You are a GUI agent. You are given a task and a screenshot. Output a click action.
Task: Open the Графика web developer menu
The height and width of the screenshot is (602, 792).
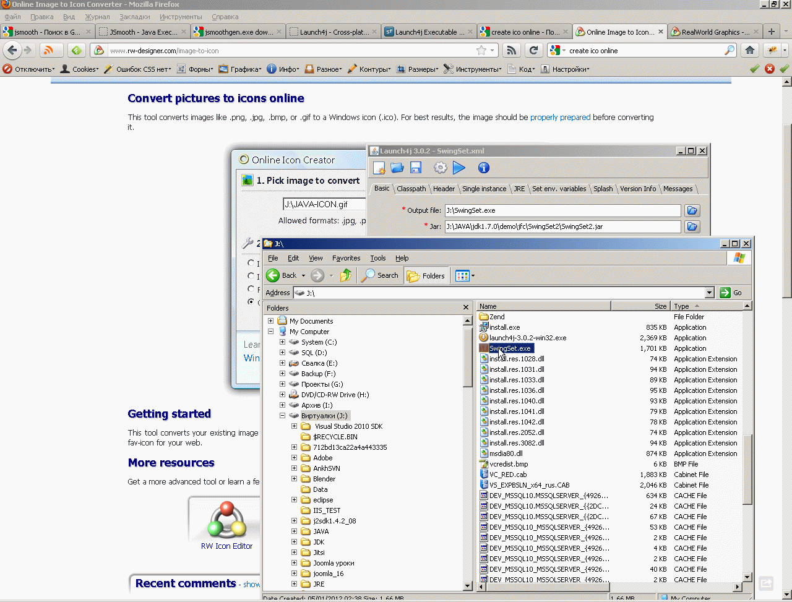[x=240, y=69]
